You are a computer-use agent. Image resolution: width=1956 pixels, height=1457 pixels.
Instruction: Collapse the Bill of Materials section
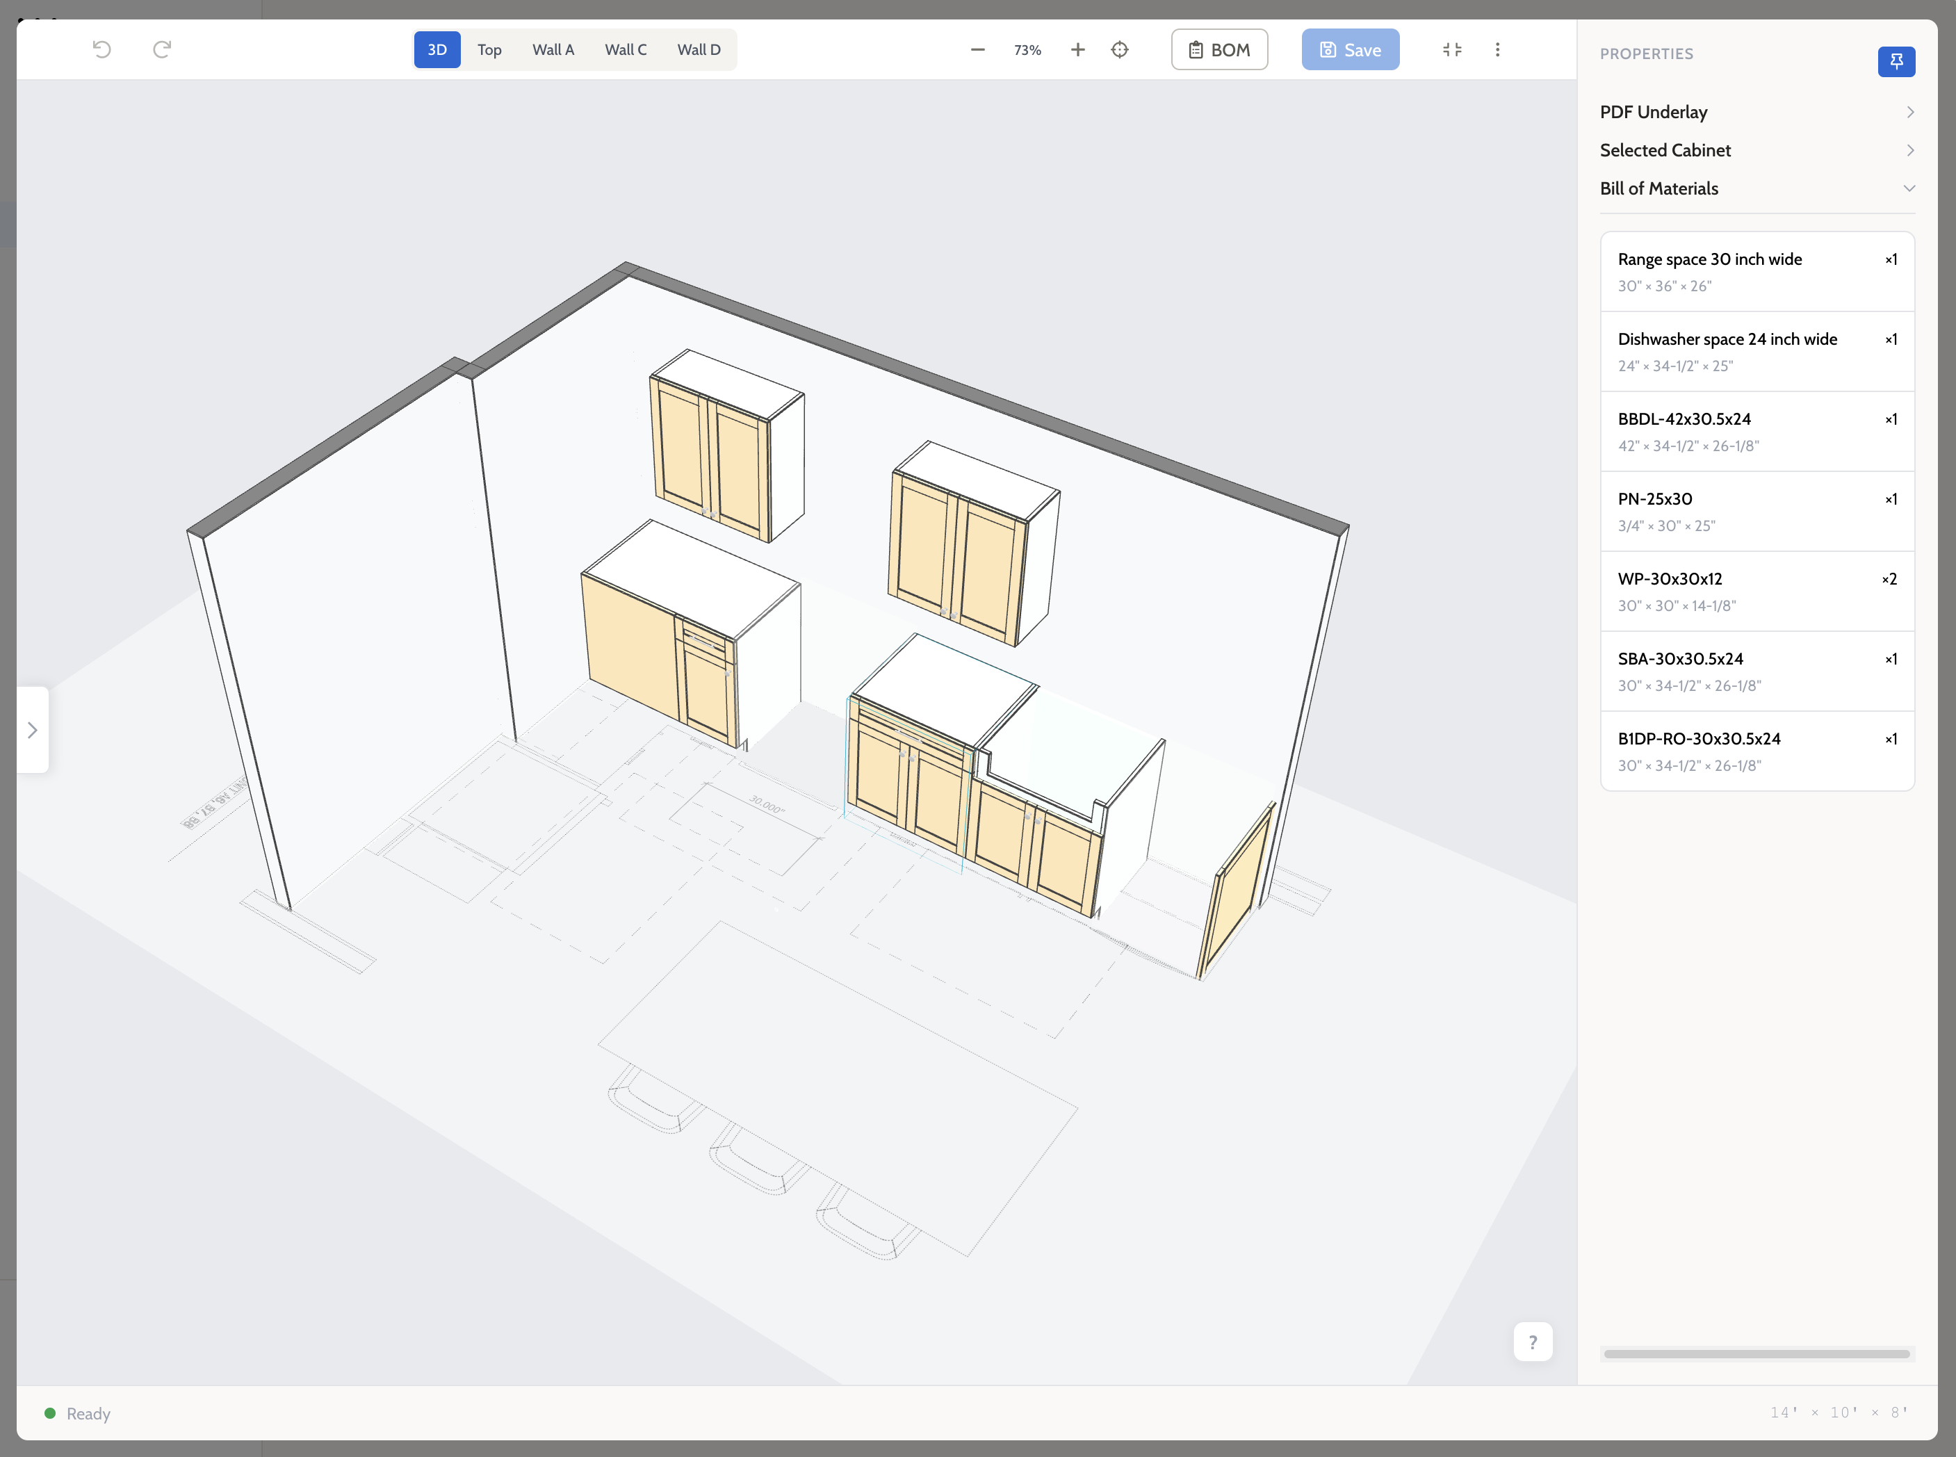point(1757,189)
